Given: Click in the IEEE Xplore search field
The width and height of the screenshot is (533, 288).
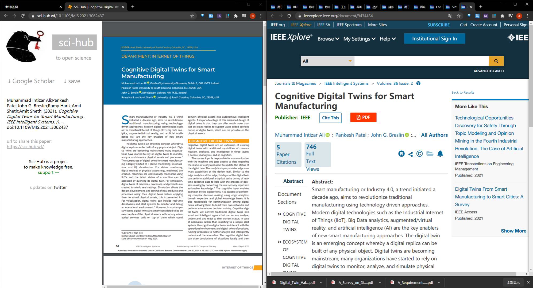Looking at the screenshot, I should pyautogui.click(x=421, y=61).
